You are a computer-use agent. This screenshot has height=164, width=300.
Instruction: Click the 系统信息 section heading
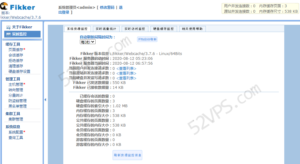13,127
